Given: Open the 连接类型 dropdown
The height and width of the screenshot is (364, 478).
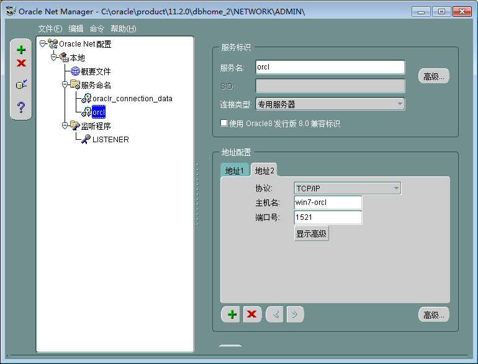Looking at the screenshot, I should tap(330, 104).
